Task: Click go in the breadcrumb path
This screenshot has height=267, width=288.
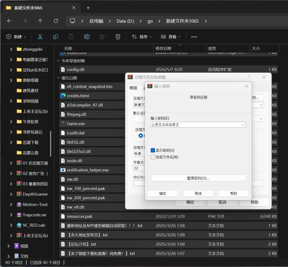Action: [150, 21]
